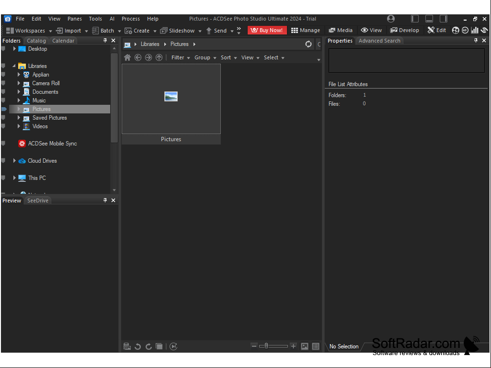Expand the This PC node

pyautogui.click(x=14, y=178)
